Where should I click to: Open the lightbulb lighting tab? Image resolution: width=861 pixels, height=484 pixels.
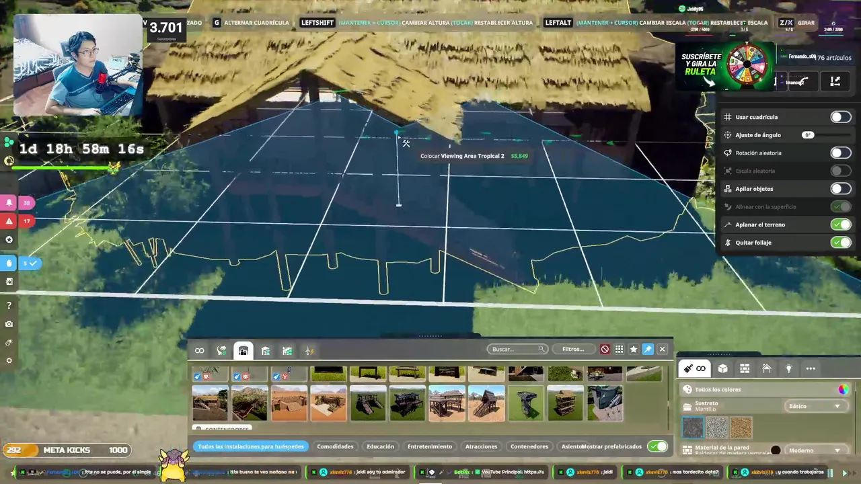[x=789, y=368]
